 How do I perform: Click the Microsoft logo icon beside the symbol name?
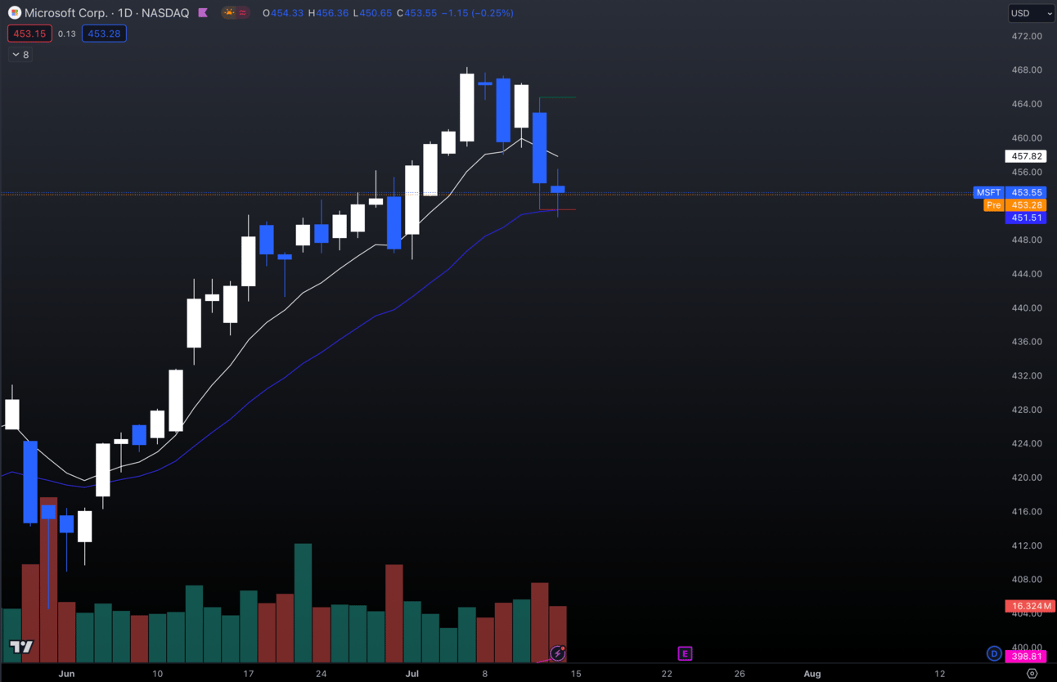pos(14,13)
